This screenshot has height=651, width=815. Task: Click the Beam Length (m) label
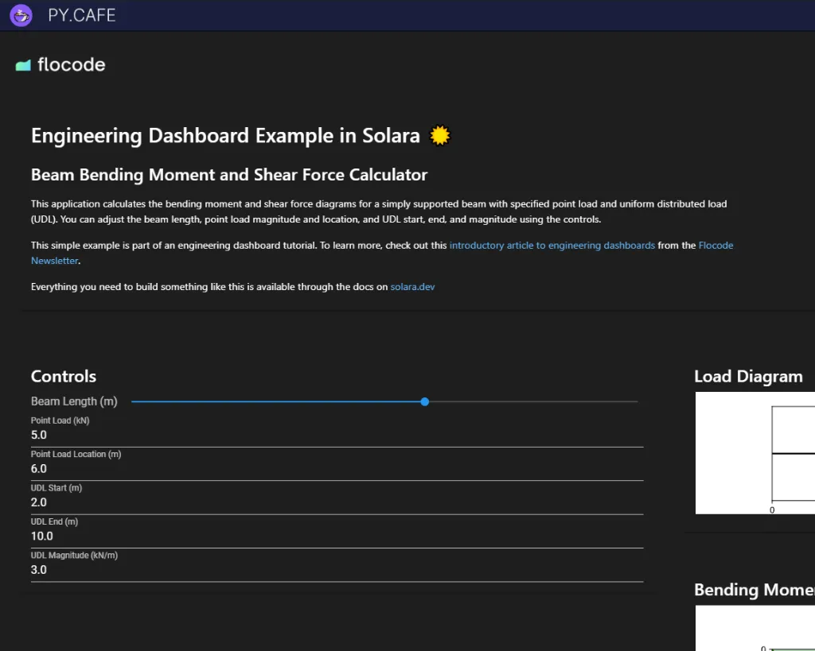pos(74,402)
